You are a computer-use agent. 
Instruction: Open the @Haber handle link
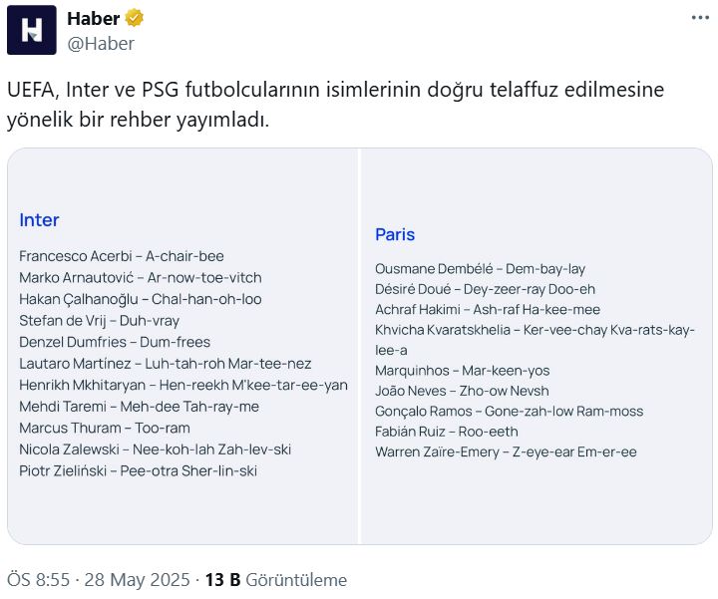[x=101, y=44]
